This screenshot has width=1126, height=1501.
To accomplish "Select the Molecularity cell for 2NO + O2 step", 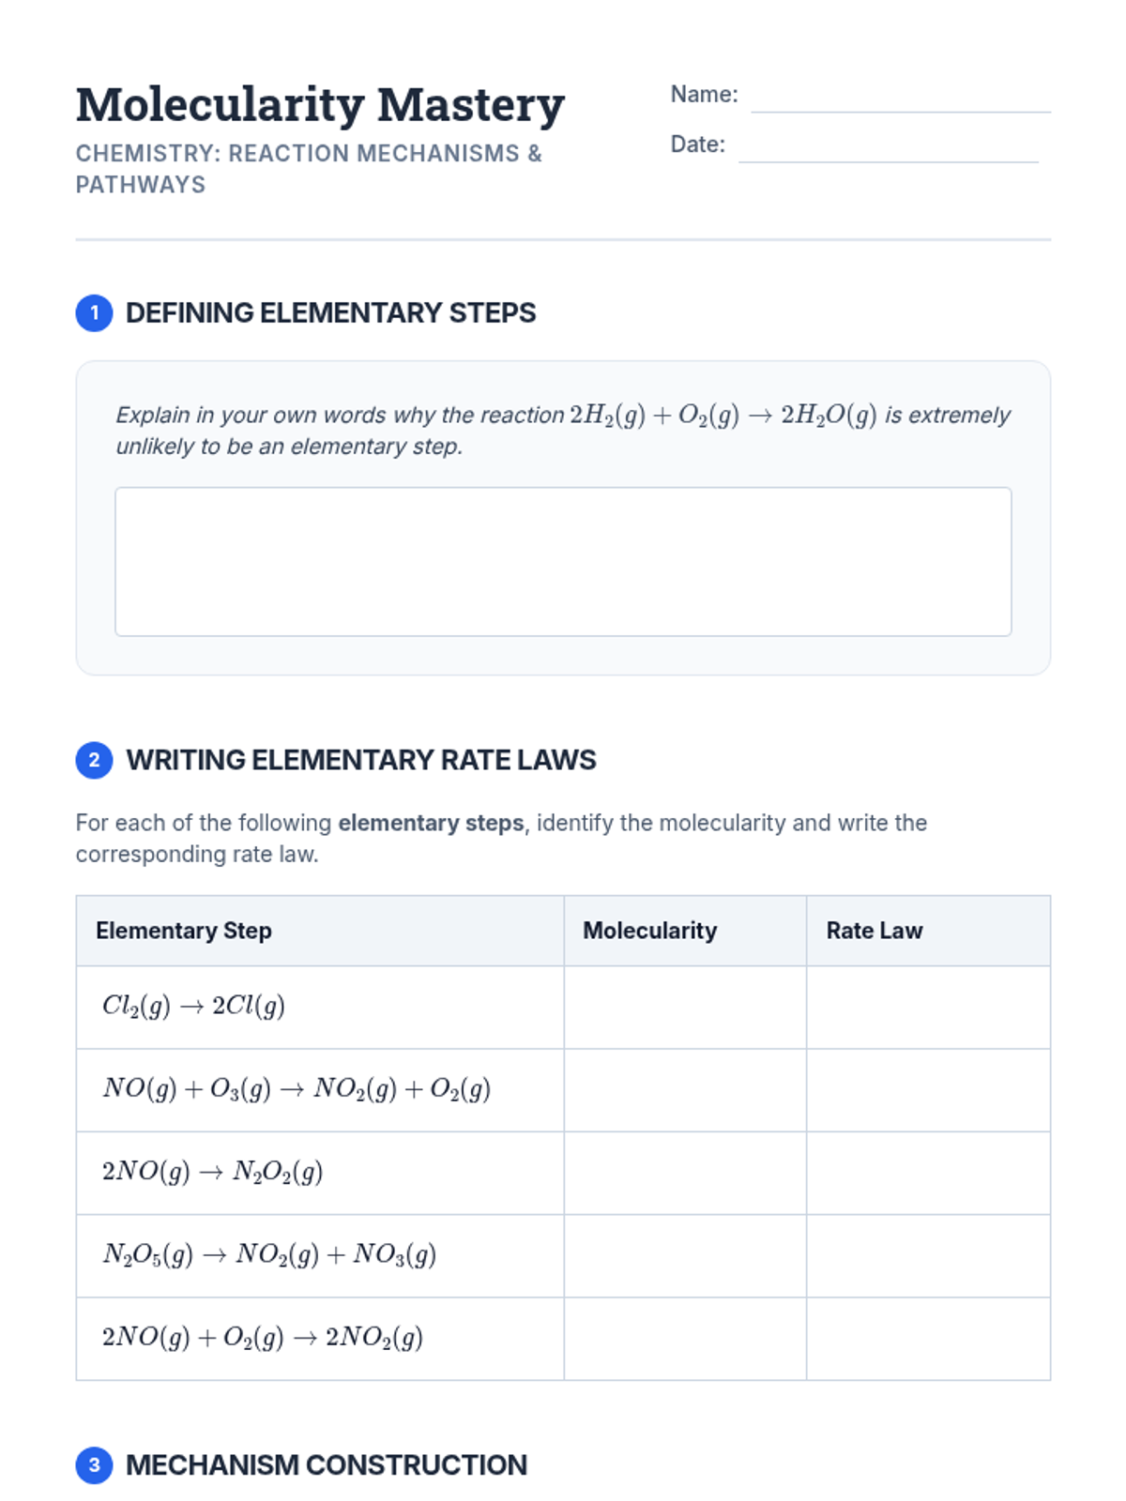I will (x=685, y=1339).
